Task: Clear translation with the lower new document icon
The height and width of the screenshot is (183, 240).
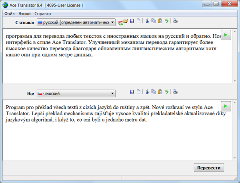Action: pos(138,92)
